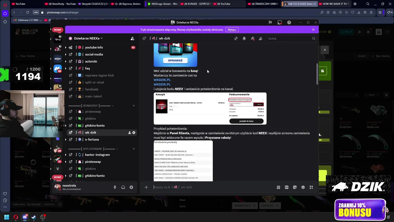Close the pirateswap panel with X

(x=324, y=50)
